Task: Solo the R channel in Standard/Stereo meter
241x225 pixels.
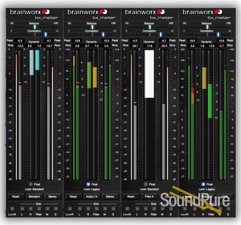Action: click(31, 208)
